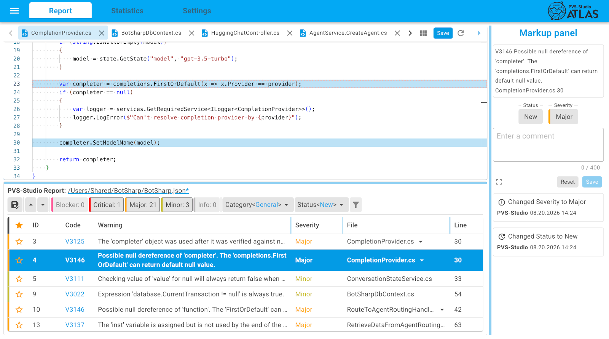Viewport: 609px width, 339px height.
Task: Select Changed Severity to Major history entry
Action: pyautogui.click(x=548, y=207)
